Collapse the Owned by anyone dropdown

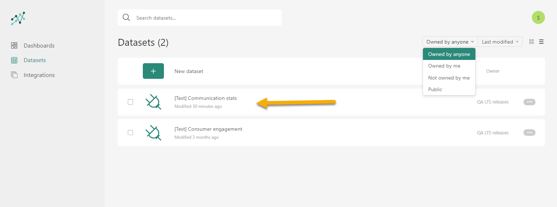[x=450, y=42]
